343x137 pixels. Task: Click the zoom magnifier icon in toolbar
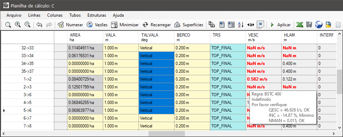pyautogui.click(x=8, y=25)
